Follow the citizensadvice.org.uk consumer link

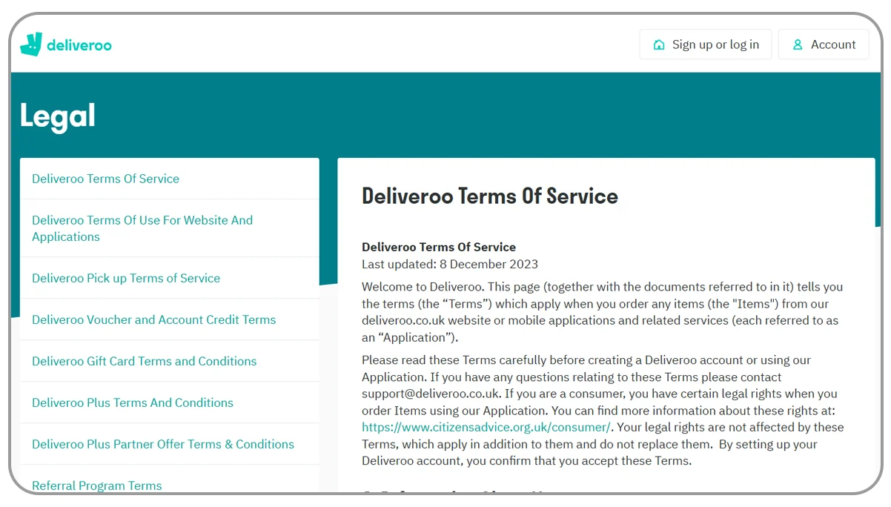click(x=486, y=427)
